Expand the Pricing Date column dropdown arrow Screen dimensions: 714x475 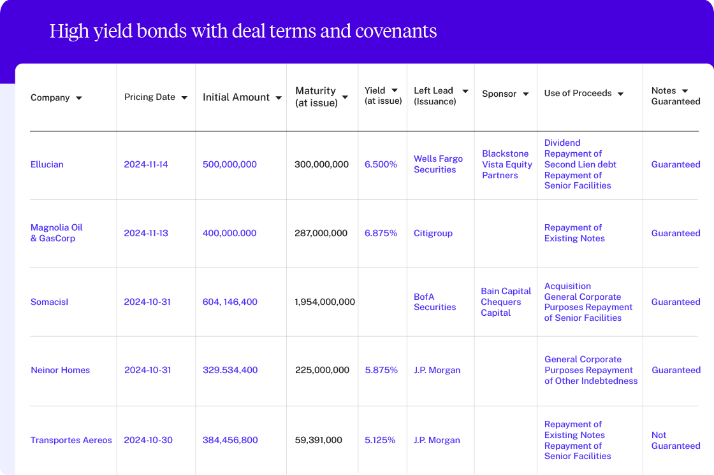184,98
